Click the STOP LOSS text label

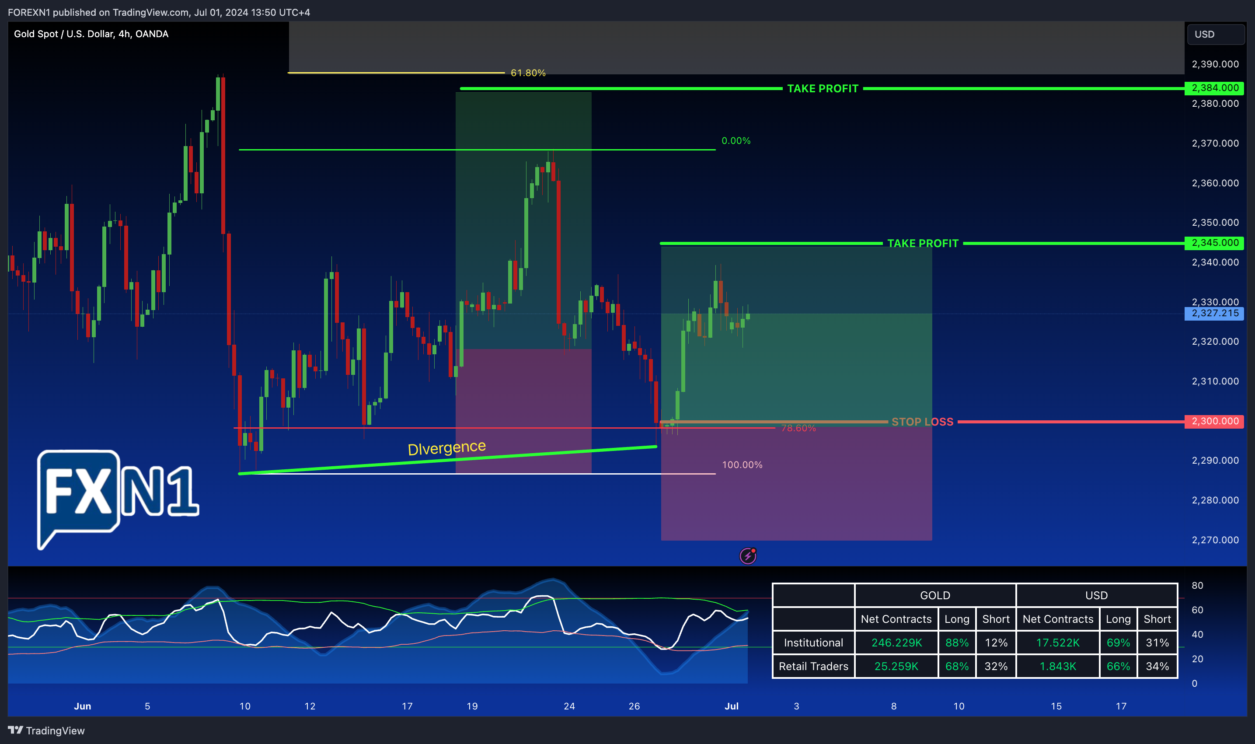[x=922, y=422]
